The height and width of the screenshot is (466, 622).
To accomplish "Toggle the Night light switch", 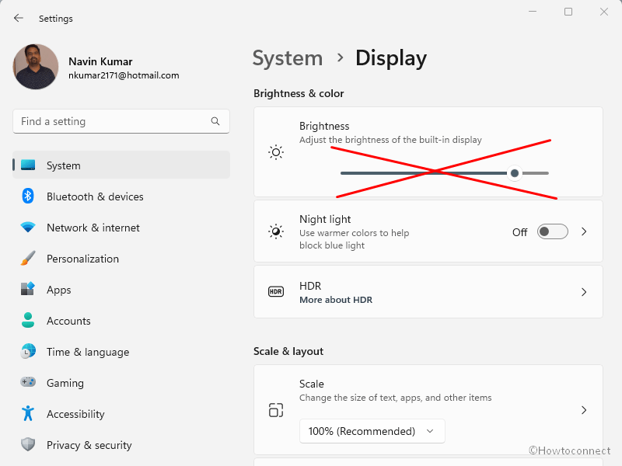I will tap(552, 231).
